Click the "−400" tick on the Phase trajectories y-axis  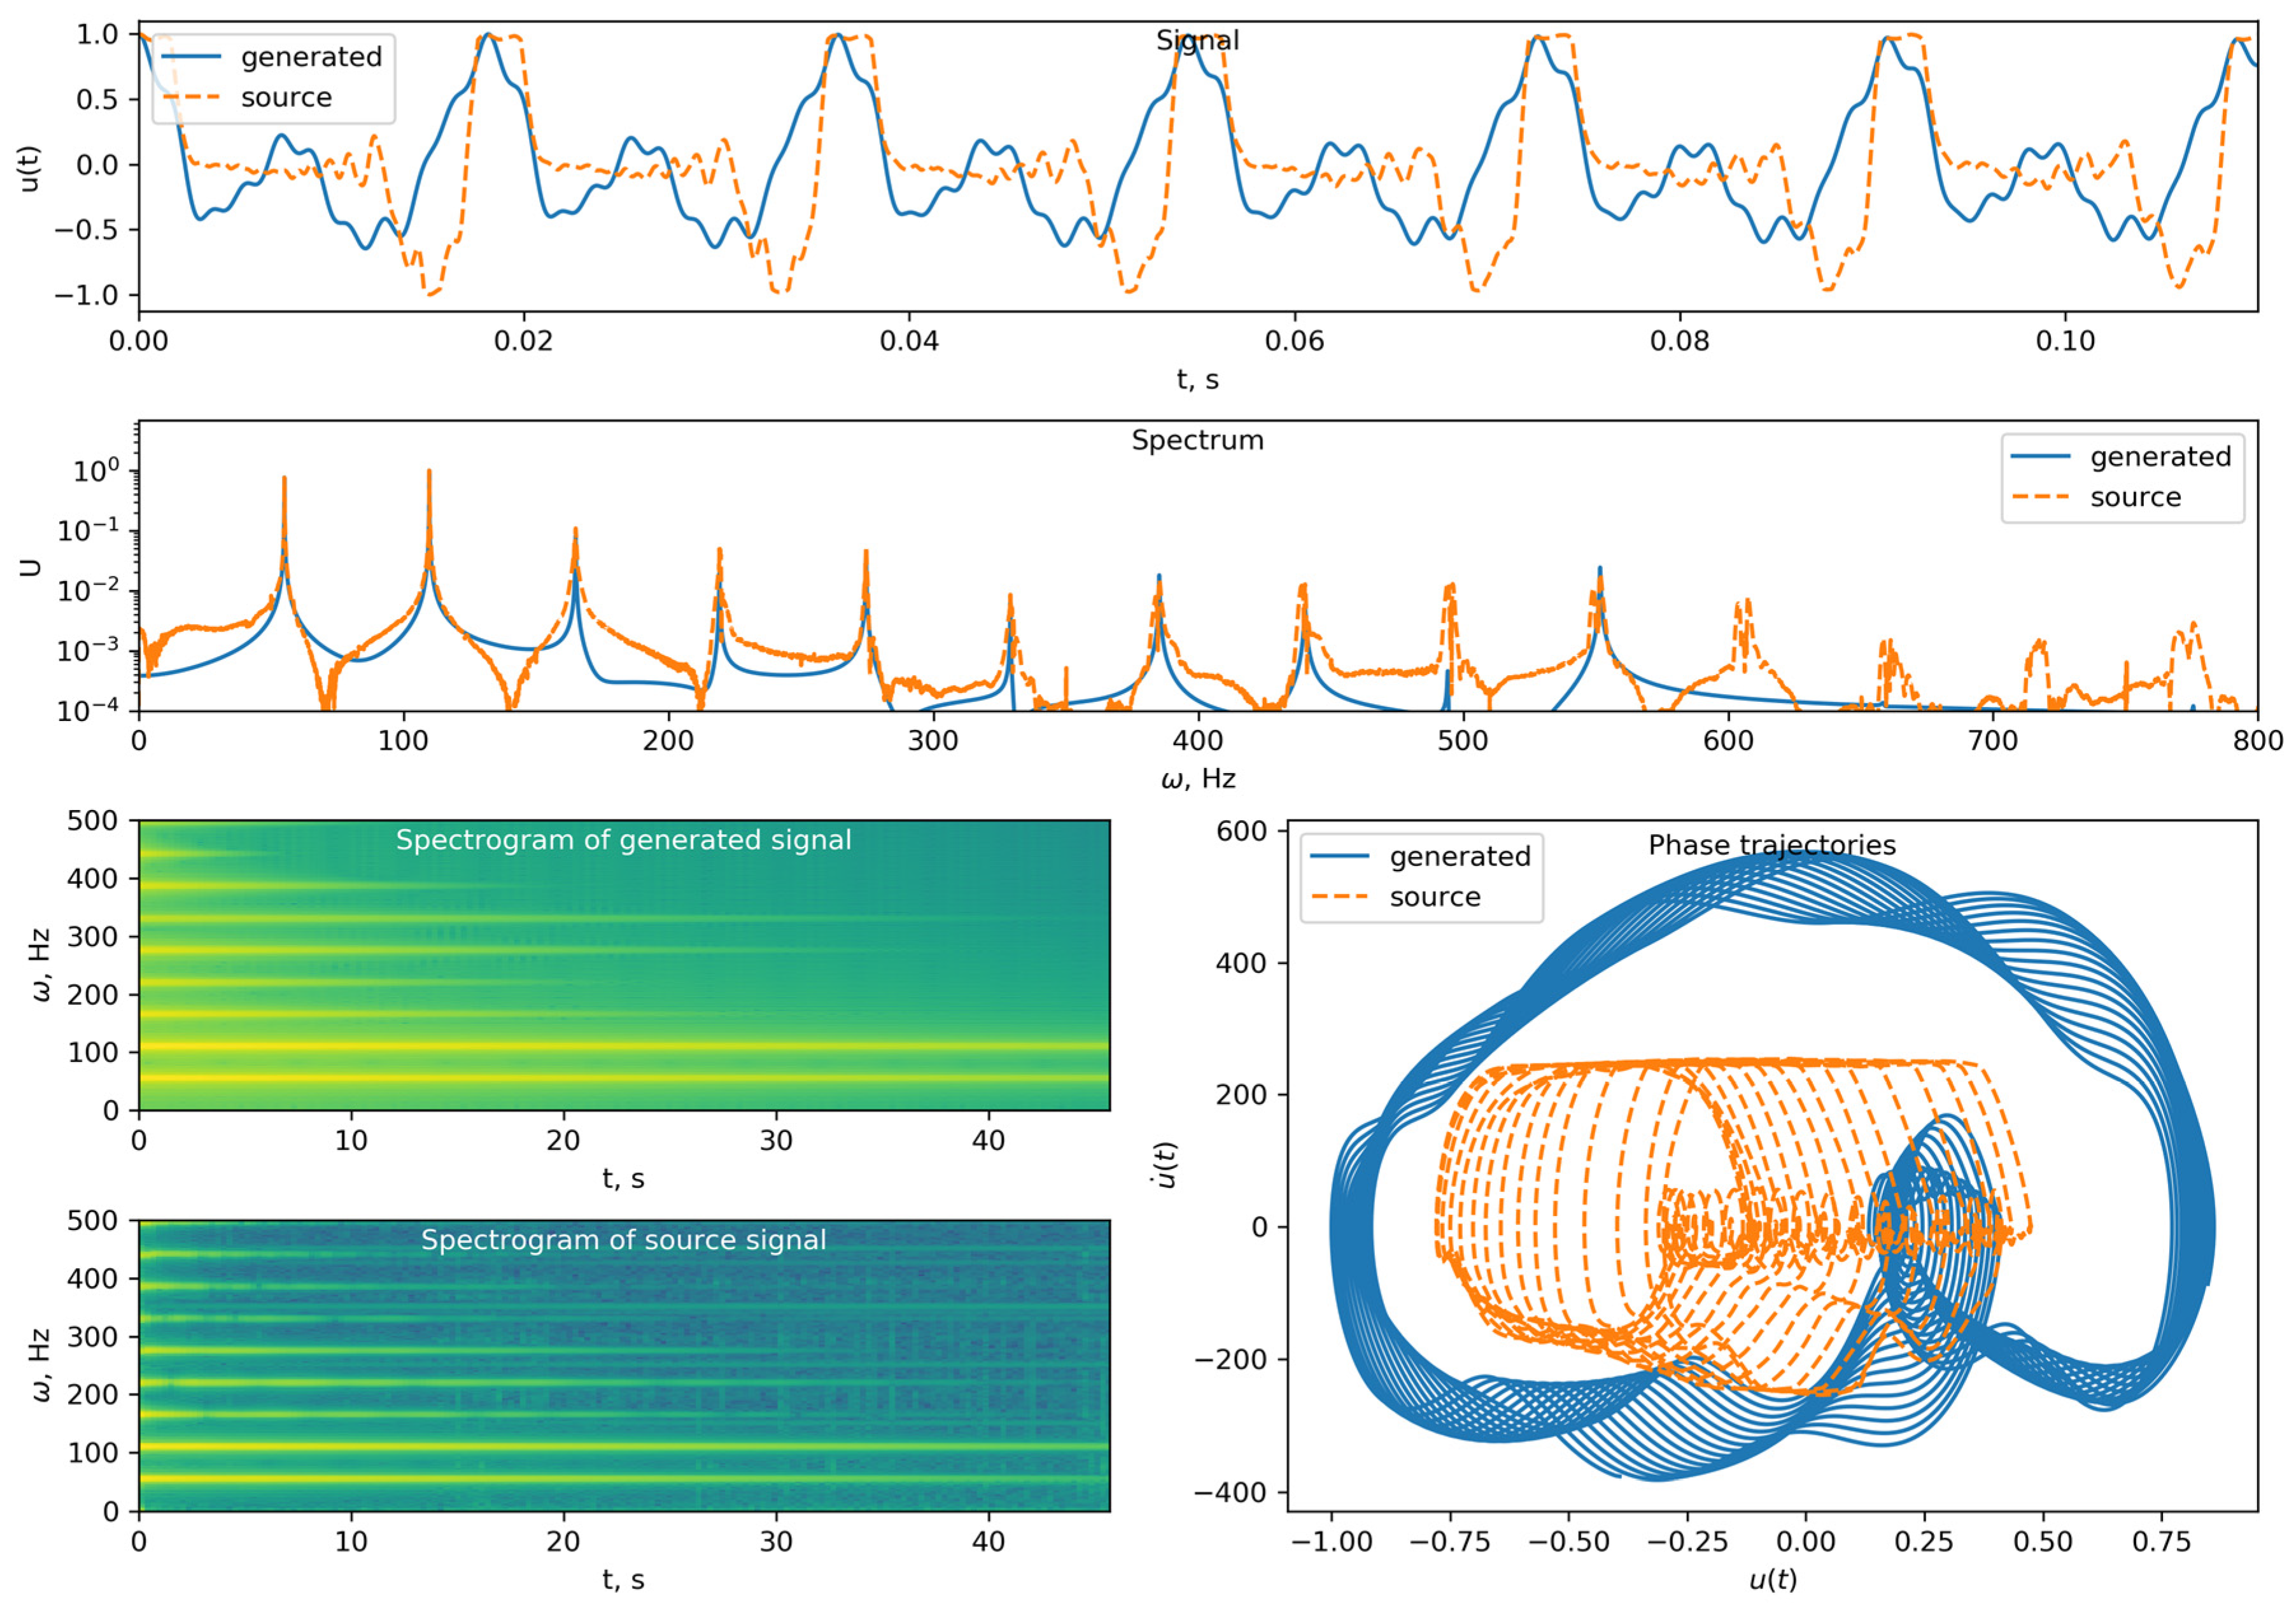click(1231, 1493)
